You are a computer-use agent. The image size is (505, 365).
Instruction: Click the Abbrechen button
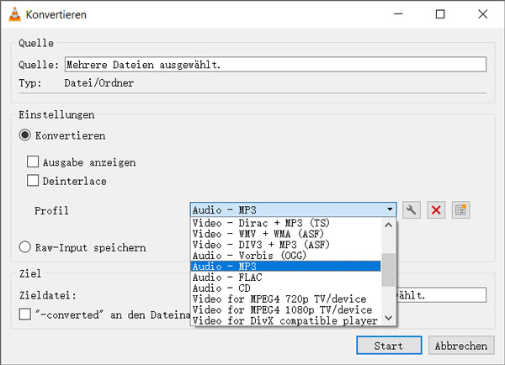click(x=461, y=346)
